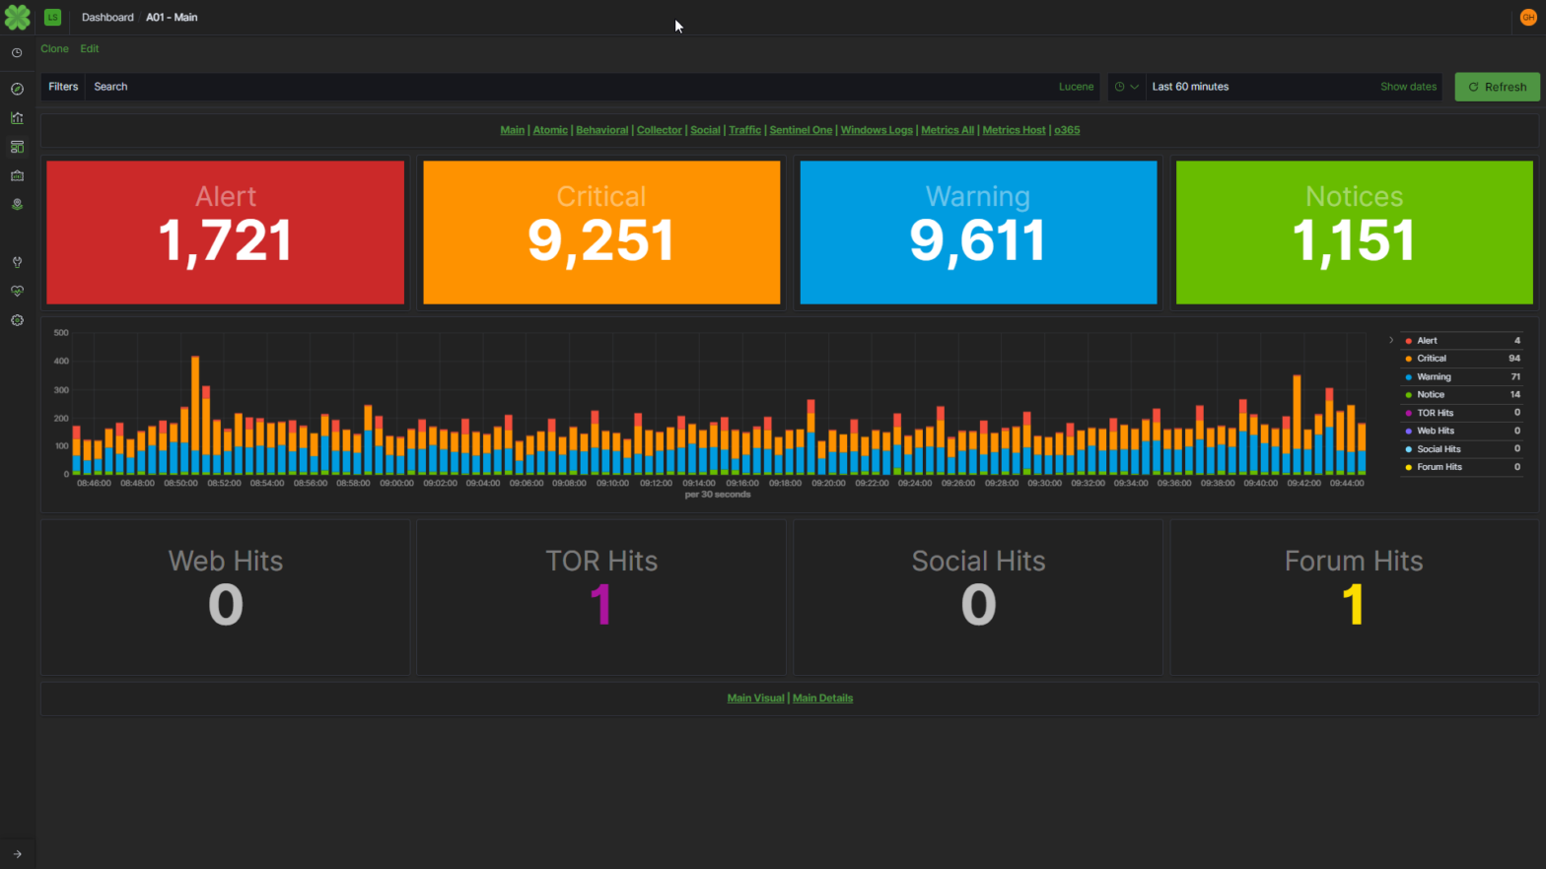Toggle Warning series in chart legend

[1434, 377]
